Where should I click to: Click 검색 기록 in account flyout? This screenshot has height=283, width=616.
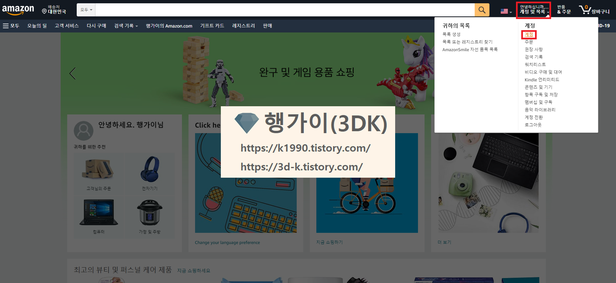click(x=534, y=57)
